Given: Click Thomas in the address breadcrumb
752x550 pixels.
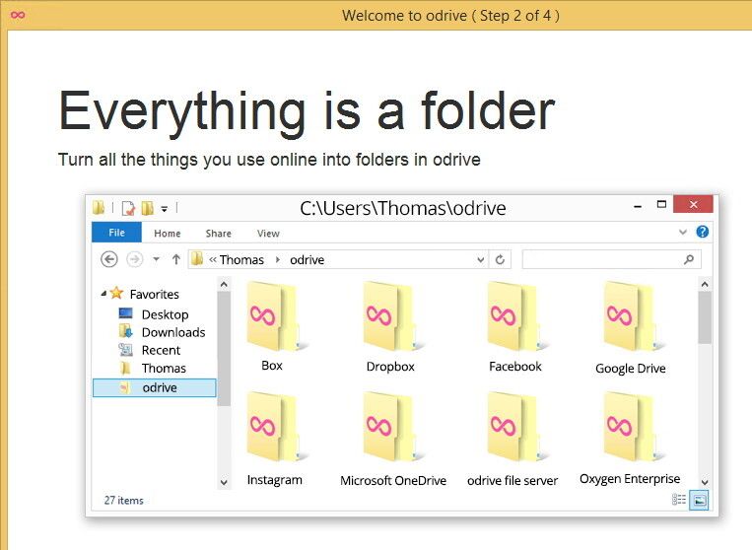Looking at the screenshot, I should pos(241,259).
